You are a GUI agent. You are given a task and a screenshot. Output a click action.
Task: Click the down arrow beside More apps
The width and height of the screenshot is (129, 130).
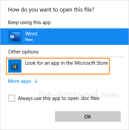(36, 81)
